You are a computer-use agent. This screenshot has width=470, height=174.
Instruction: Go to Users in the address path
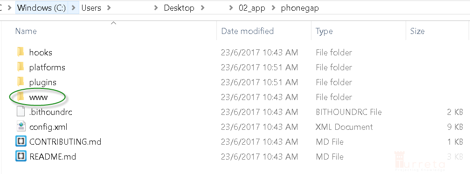pos(91,8)
